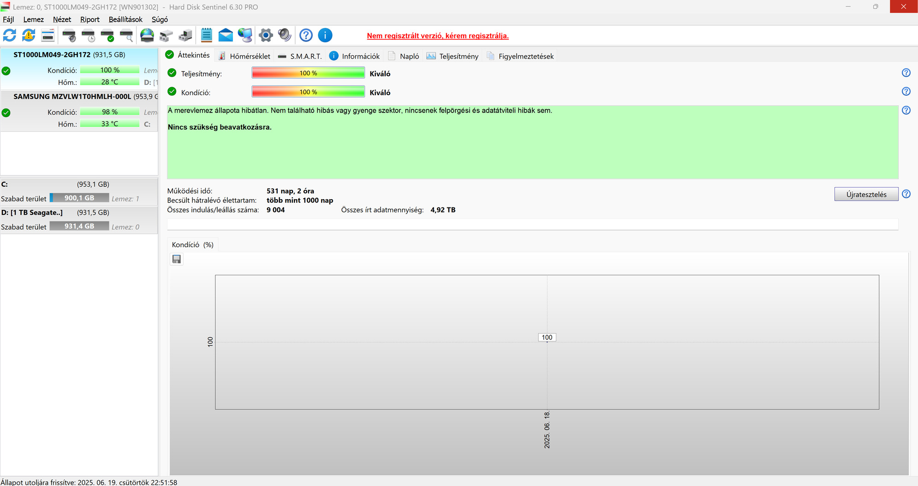Screen dimensions: 918x486
Task: Click the speaker sound toolbar icon
Action: (x=285, y=35)
